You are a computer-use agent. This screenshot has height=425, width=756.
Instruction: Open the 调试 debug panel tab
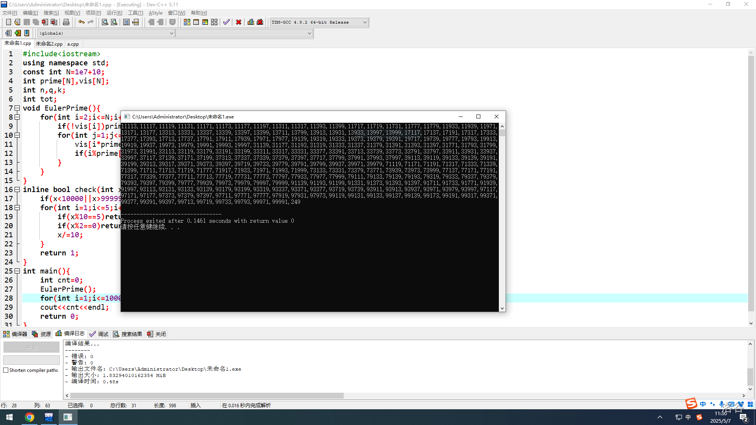(99, 334)
